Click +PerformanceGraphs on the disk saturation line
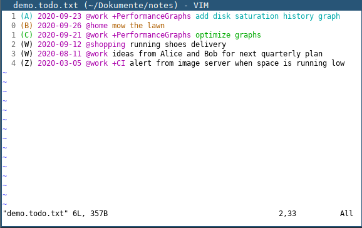The image size is (362, 228). (x=152, y=16)
